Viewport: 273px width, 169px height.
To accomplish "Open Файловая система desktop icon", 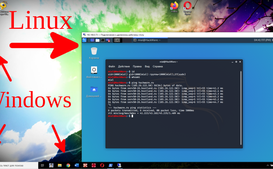I will [94, 70].
